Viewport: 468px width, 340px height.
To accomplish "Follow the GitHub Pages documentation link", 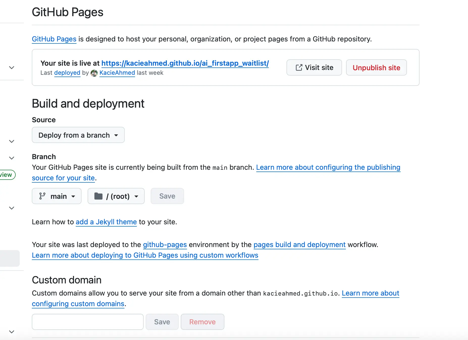I will [x=54, y=39].
